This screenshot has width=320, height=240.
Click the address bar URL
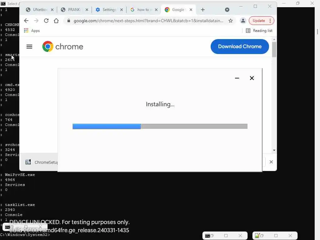(x=148, y=21)
